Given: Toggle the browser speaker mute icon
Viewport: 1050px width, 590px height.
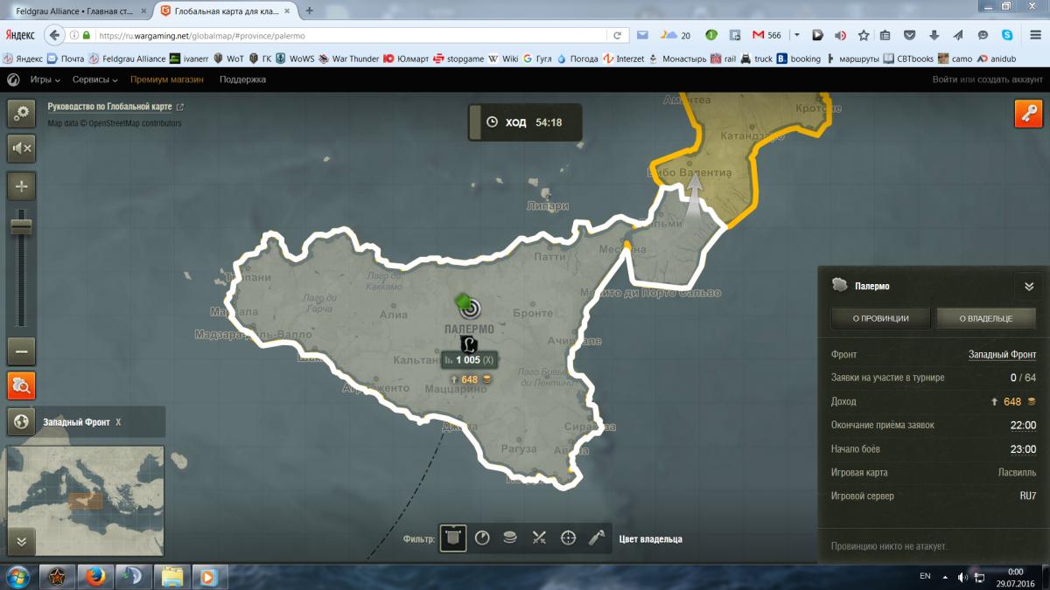Looking at the screenshot, I should click(x=841, y=36).
